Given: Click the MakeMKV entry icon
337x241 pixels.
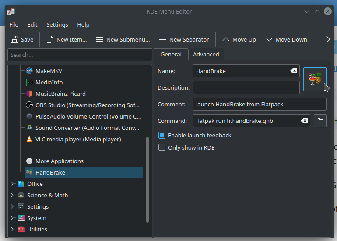Looking at the screenshot, I should pyautogui.click(x=29, y=71).
